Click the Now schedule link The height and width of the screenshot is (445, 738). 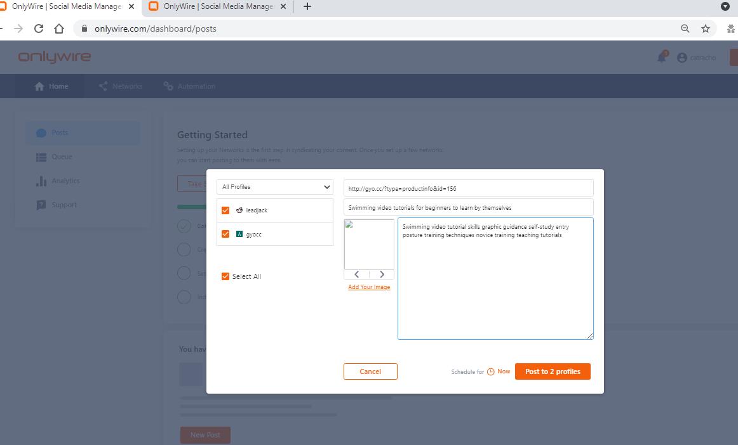point(504,371)
